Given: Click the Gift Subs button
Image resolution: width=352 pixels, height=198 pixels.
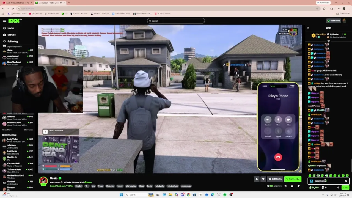Looking at the screenshot, I should click(275, 179).
